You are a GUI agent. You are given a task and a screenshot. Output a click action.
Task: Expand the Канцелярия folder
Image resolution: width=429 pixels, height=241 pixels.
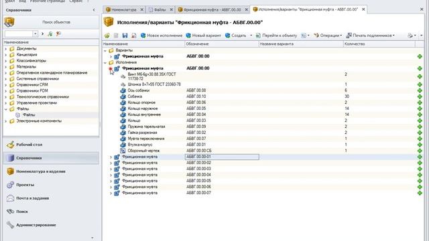[6, 55]
